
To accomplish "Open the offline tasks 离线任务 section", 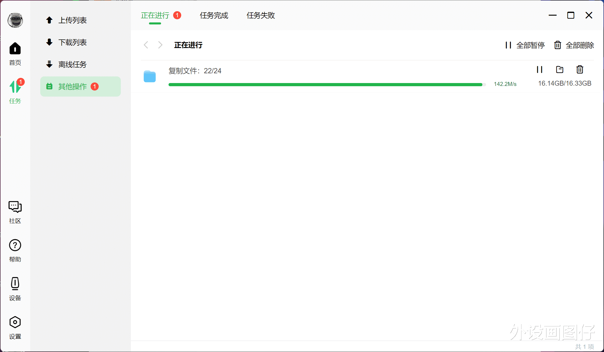I will click(x=72, y=64).
